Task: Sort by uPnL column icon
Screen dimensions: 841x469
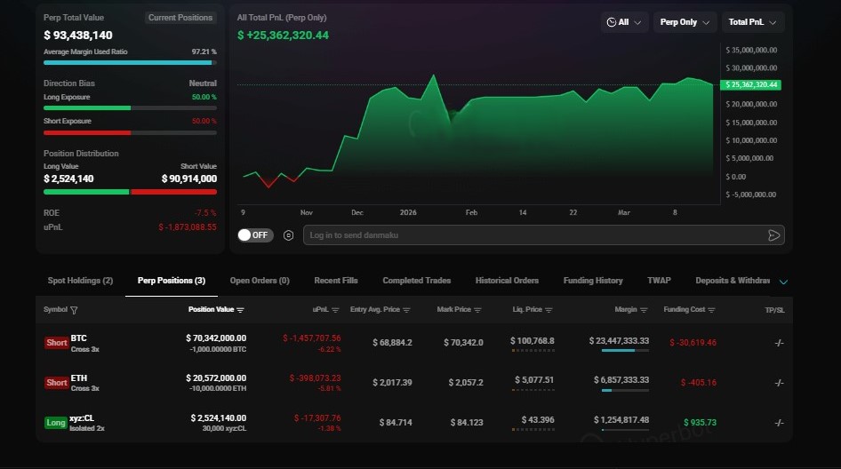Action: click(335, 310)
